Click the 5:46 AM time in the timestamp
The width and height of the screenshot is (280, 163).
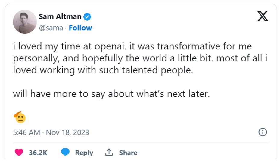click(x=26, y=132)
